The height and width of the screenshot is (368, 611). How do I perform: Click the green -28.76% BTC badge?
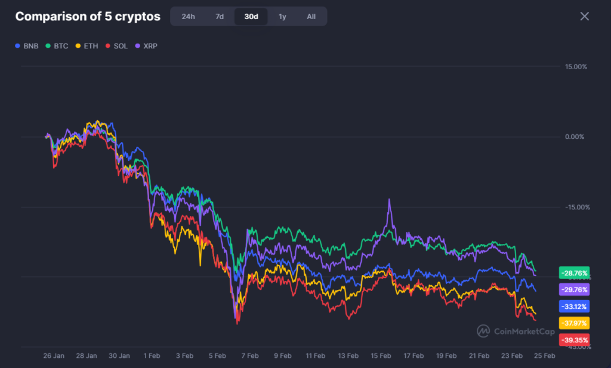tap(573, 273)
